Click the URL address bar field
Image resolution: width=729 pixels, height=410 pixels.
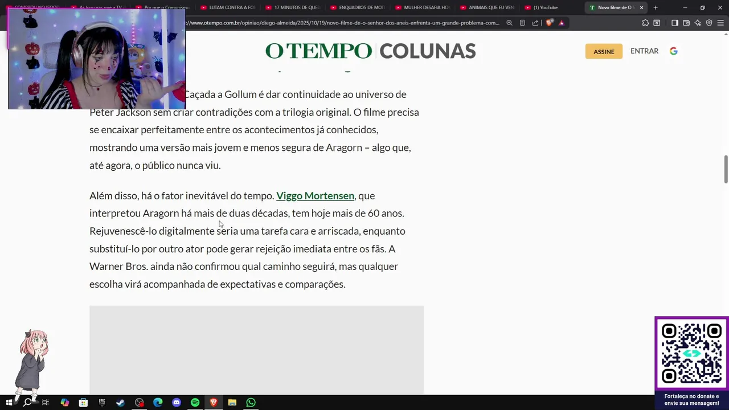click(x=342, y=23)
